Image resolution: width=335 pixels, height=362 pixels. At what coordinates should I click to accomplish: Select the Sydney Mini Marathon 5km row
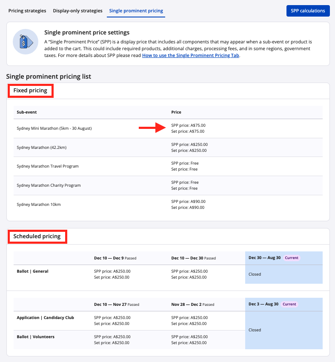54,128
